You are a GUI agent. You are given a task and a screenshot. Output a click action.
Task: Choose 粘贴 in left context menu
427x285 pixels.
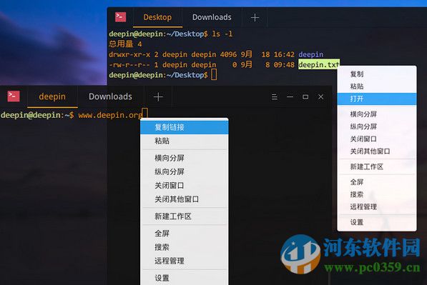185,141
